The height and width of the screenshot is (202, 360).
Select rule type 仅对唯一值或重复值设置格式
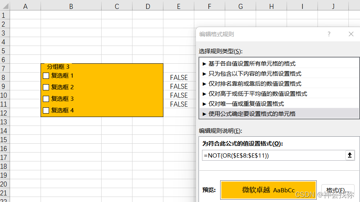click(x=279, y=104)
